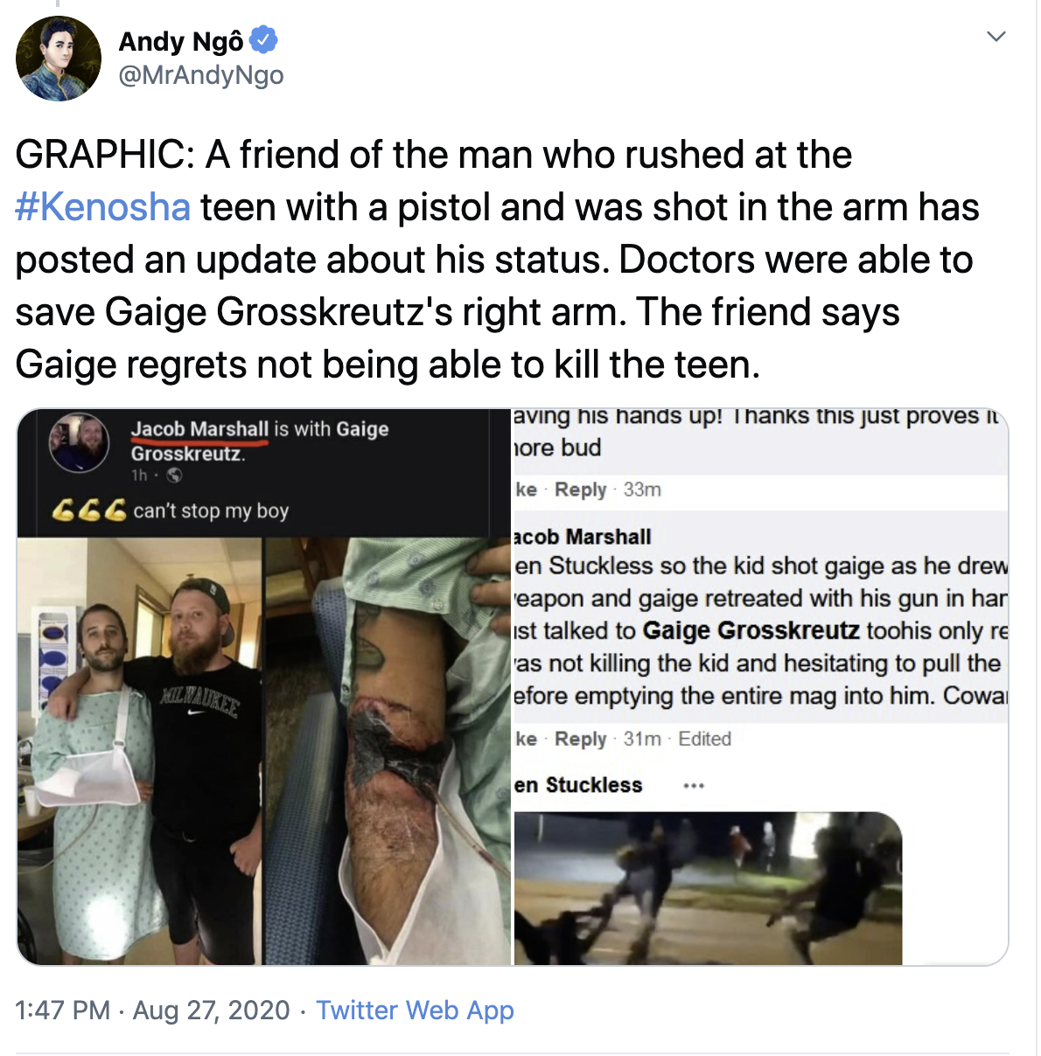Expand the tweet options chevron

pyautogui.click(x=996, y=37)
